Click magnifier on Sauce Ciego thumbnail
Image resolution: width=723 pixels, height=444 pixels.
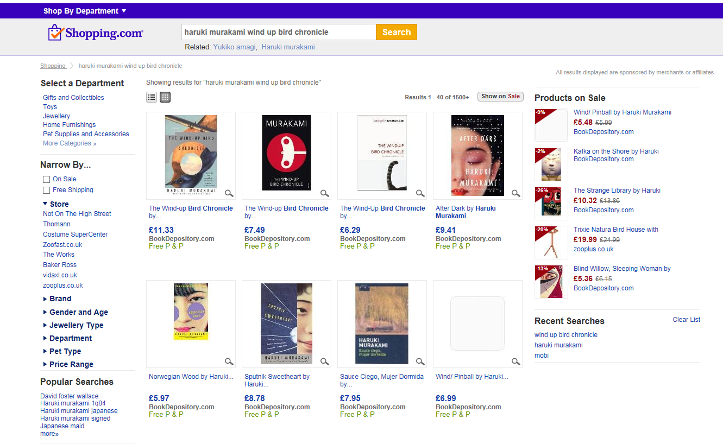point(420,361)
